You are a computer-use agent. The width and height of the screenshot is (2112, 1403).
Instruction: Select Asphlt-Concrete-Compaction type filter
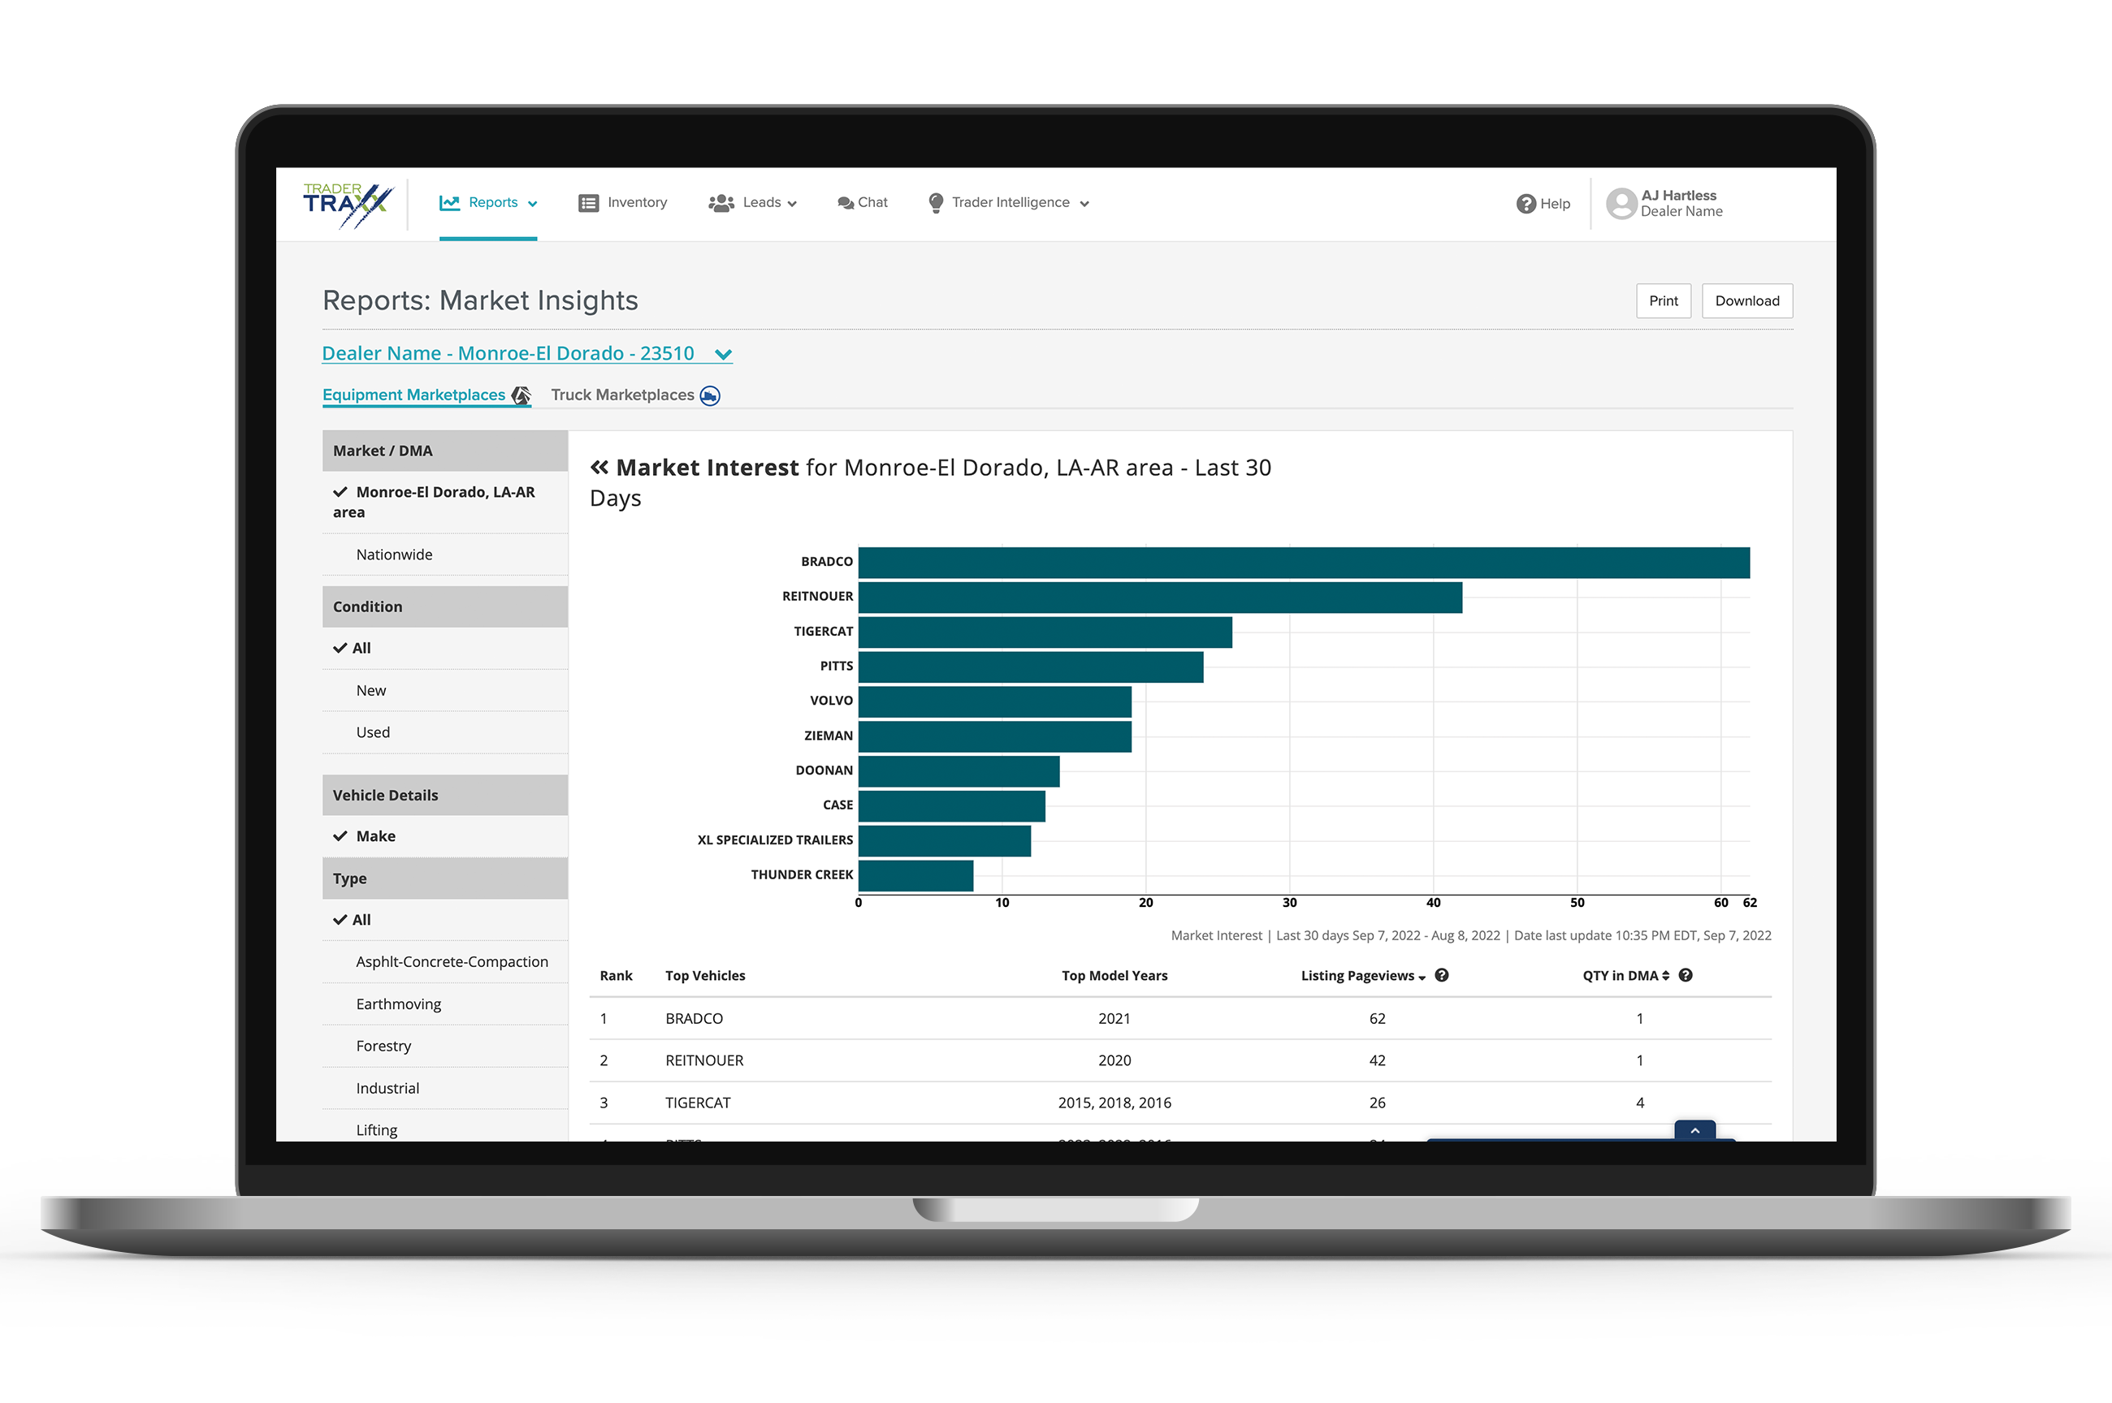click(x=445, y=962)
